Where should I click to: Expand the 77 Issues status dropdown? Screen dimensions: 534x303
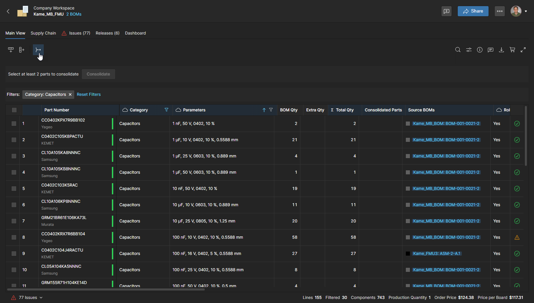tap(41, 298)
